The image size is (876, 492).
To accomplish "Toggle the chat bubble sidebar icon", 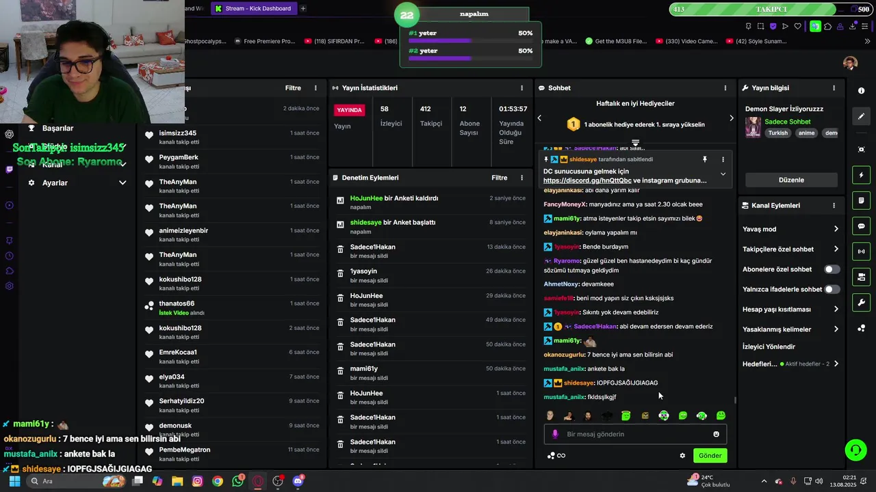I will [x=861, y=226].
